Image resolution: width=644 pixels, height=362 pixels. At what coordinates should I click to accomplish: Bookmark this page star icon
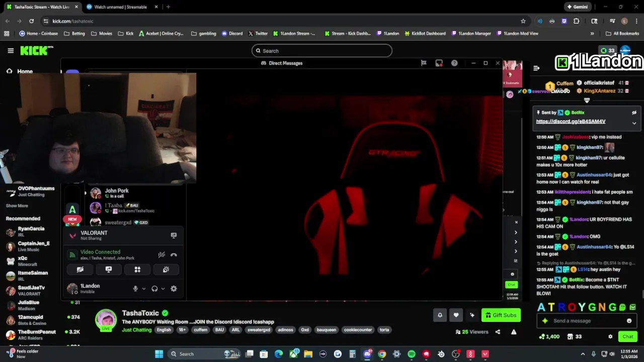(x=523, y=21)
